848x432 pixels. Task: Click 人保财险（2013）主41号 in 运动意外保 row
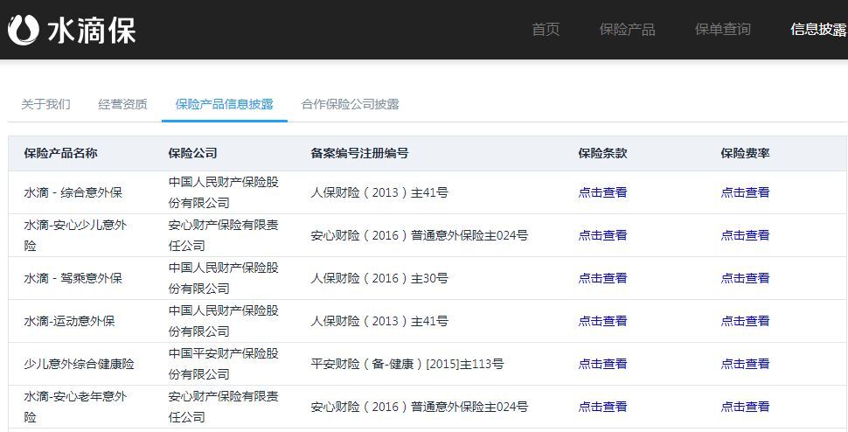click(x=379, y=321)
